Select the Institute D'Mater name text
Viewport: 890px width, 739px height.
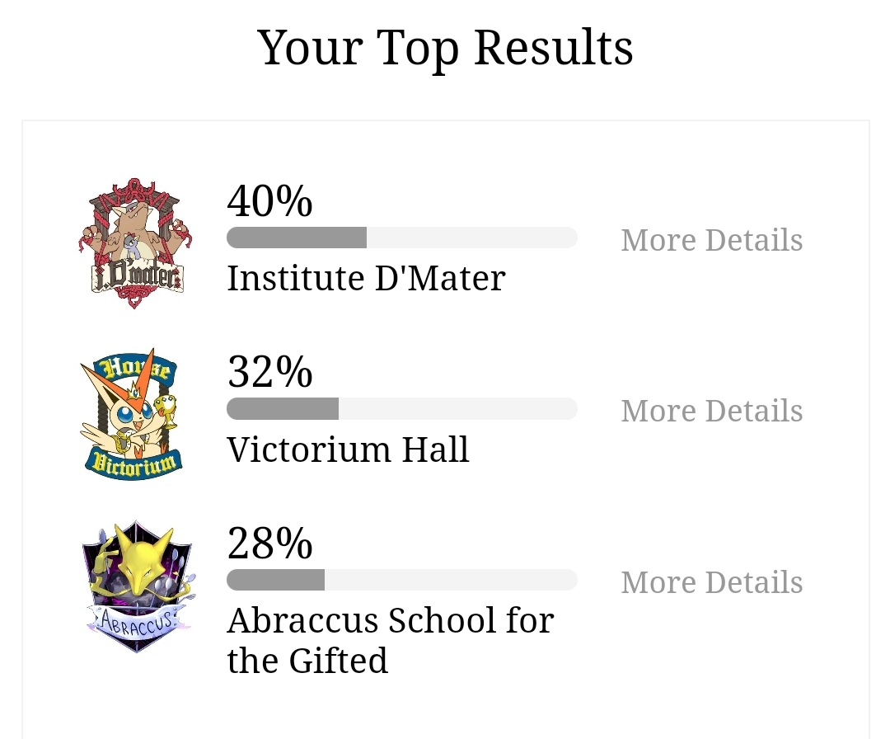click(x=366, y=278)
